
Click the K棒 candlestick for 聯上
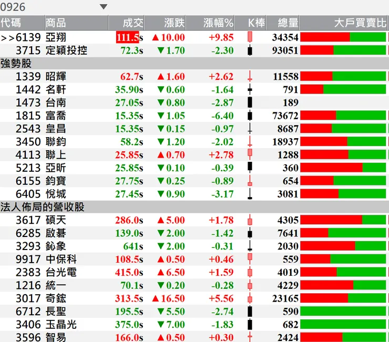[250, 154]
